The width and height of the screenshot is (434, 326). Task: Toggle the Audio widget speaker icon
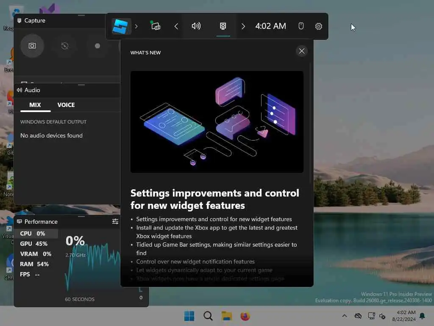pyautogui.click(x=196, y=26)
